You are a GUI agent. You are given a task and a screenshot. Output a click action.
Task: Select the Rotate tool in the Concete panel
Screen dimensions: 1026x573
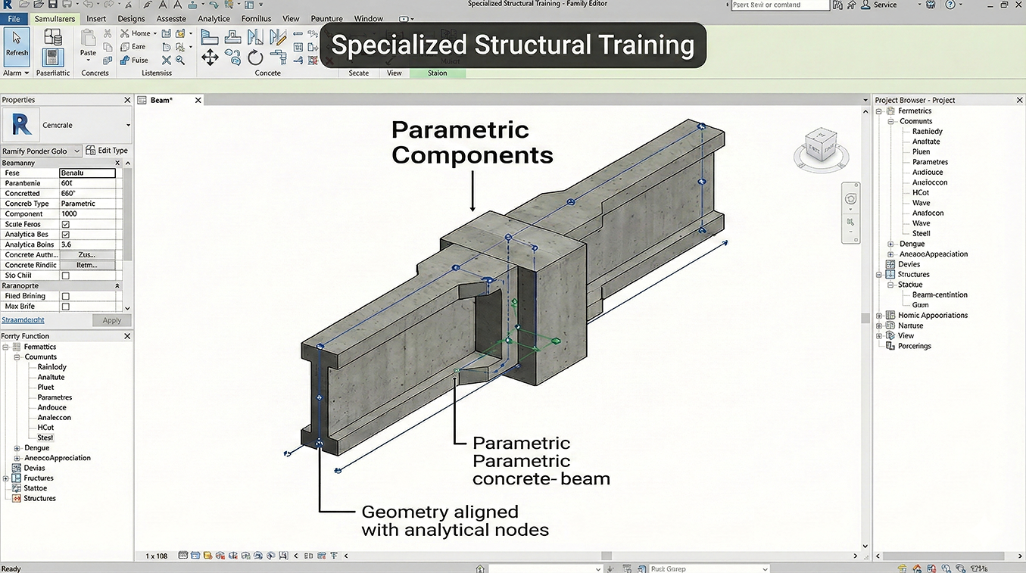(x=255, y=57)
